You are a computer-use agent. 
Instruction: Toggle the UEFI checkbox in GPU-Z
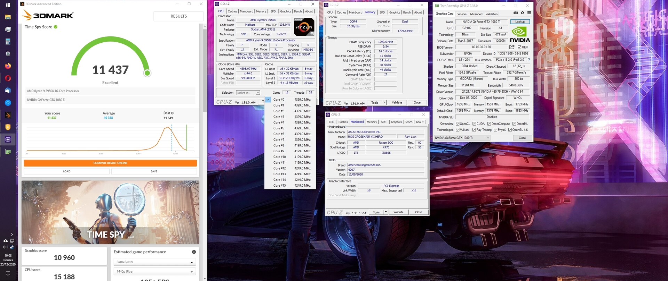[519, 47]
